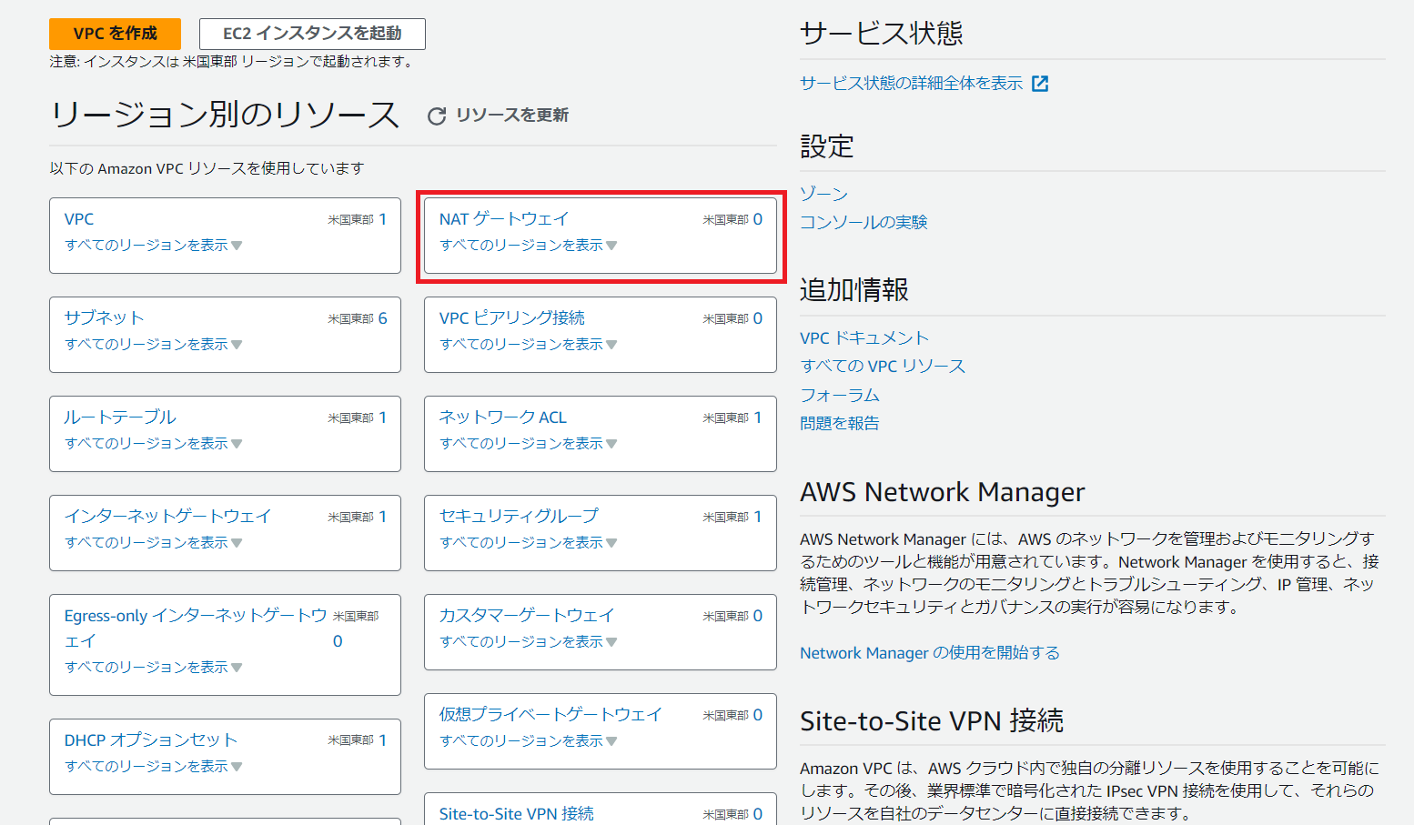Open the コンソールの実験 link

[x=863, y=222]
